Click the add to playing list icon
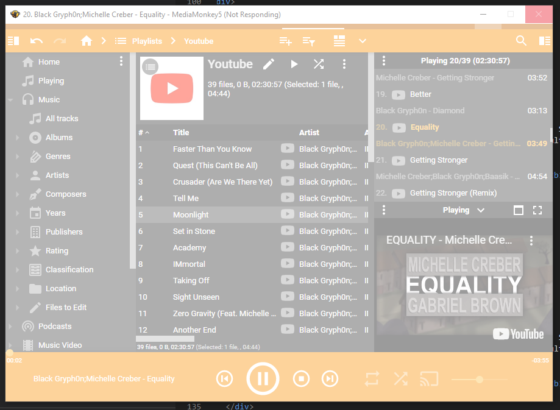The height and width of the screenshot is (410, 560). tap(285, 41)
